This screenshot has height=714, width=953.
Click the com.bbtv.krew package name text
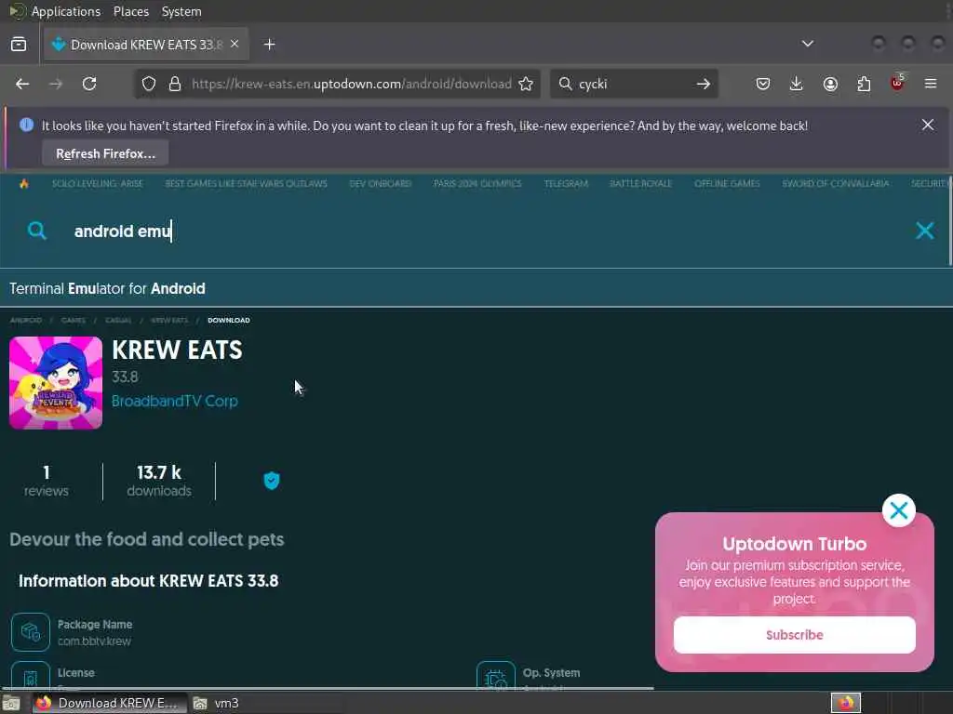(94, 641)
